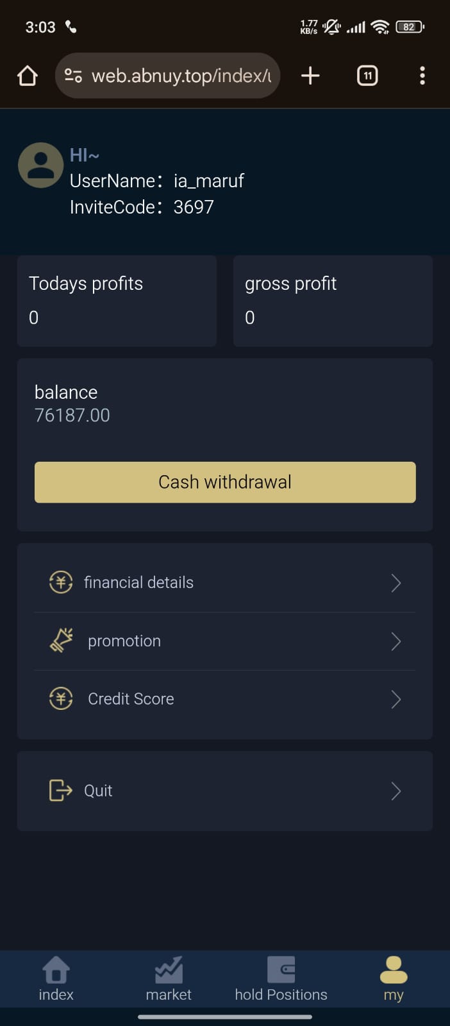Open a new browser tab

pyautogui.click(x=310, y=76)
